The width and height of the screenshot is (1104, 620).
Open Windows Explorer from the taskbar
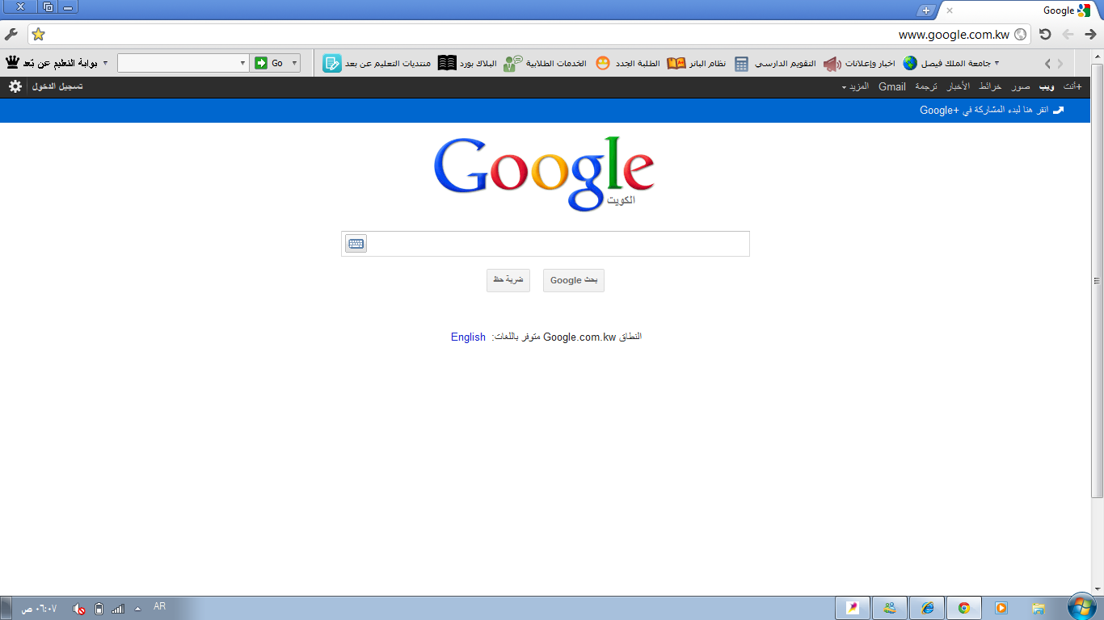click(1039, 608)
